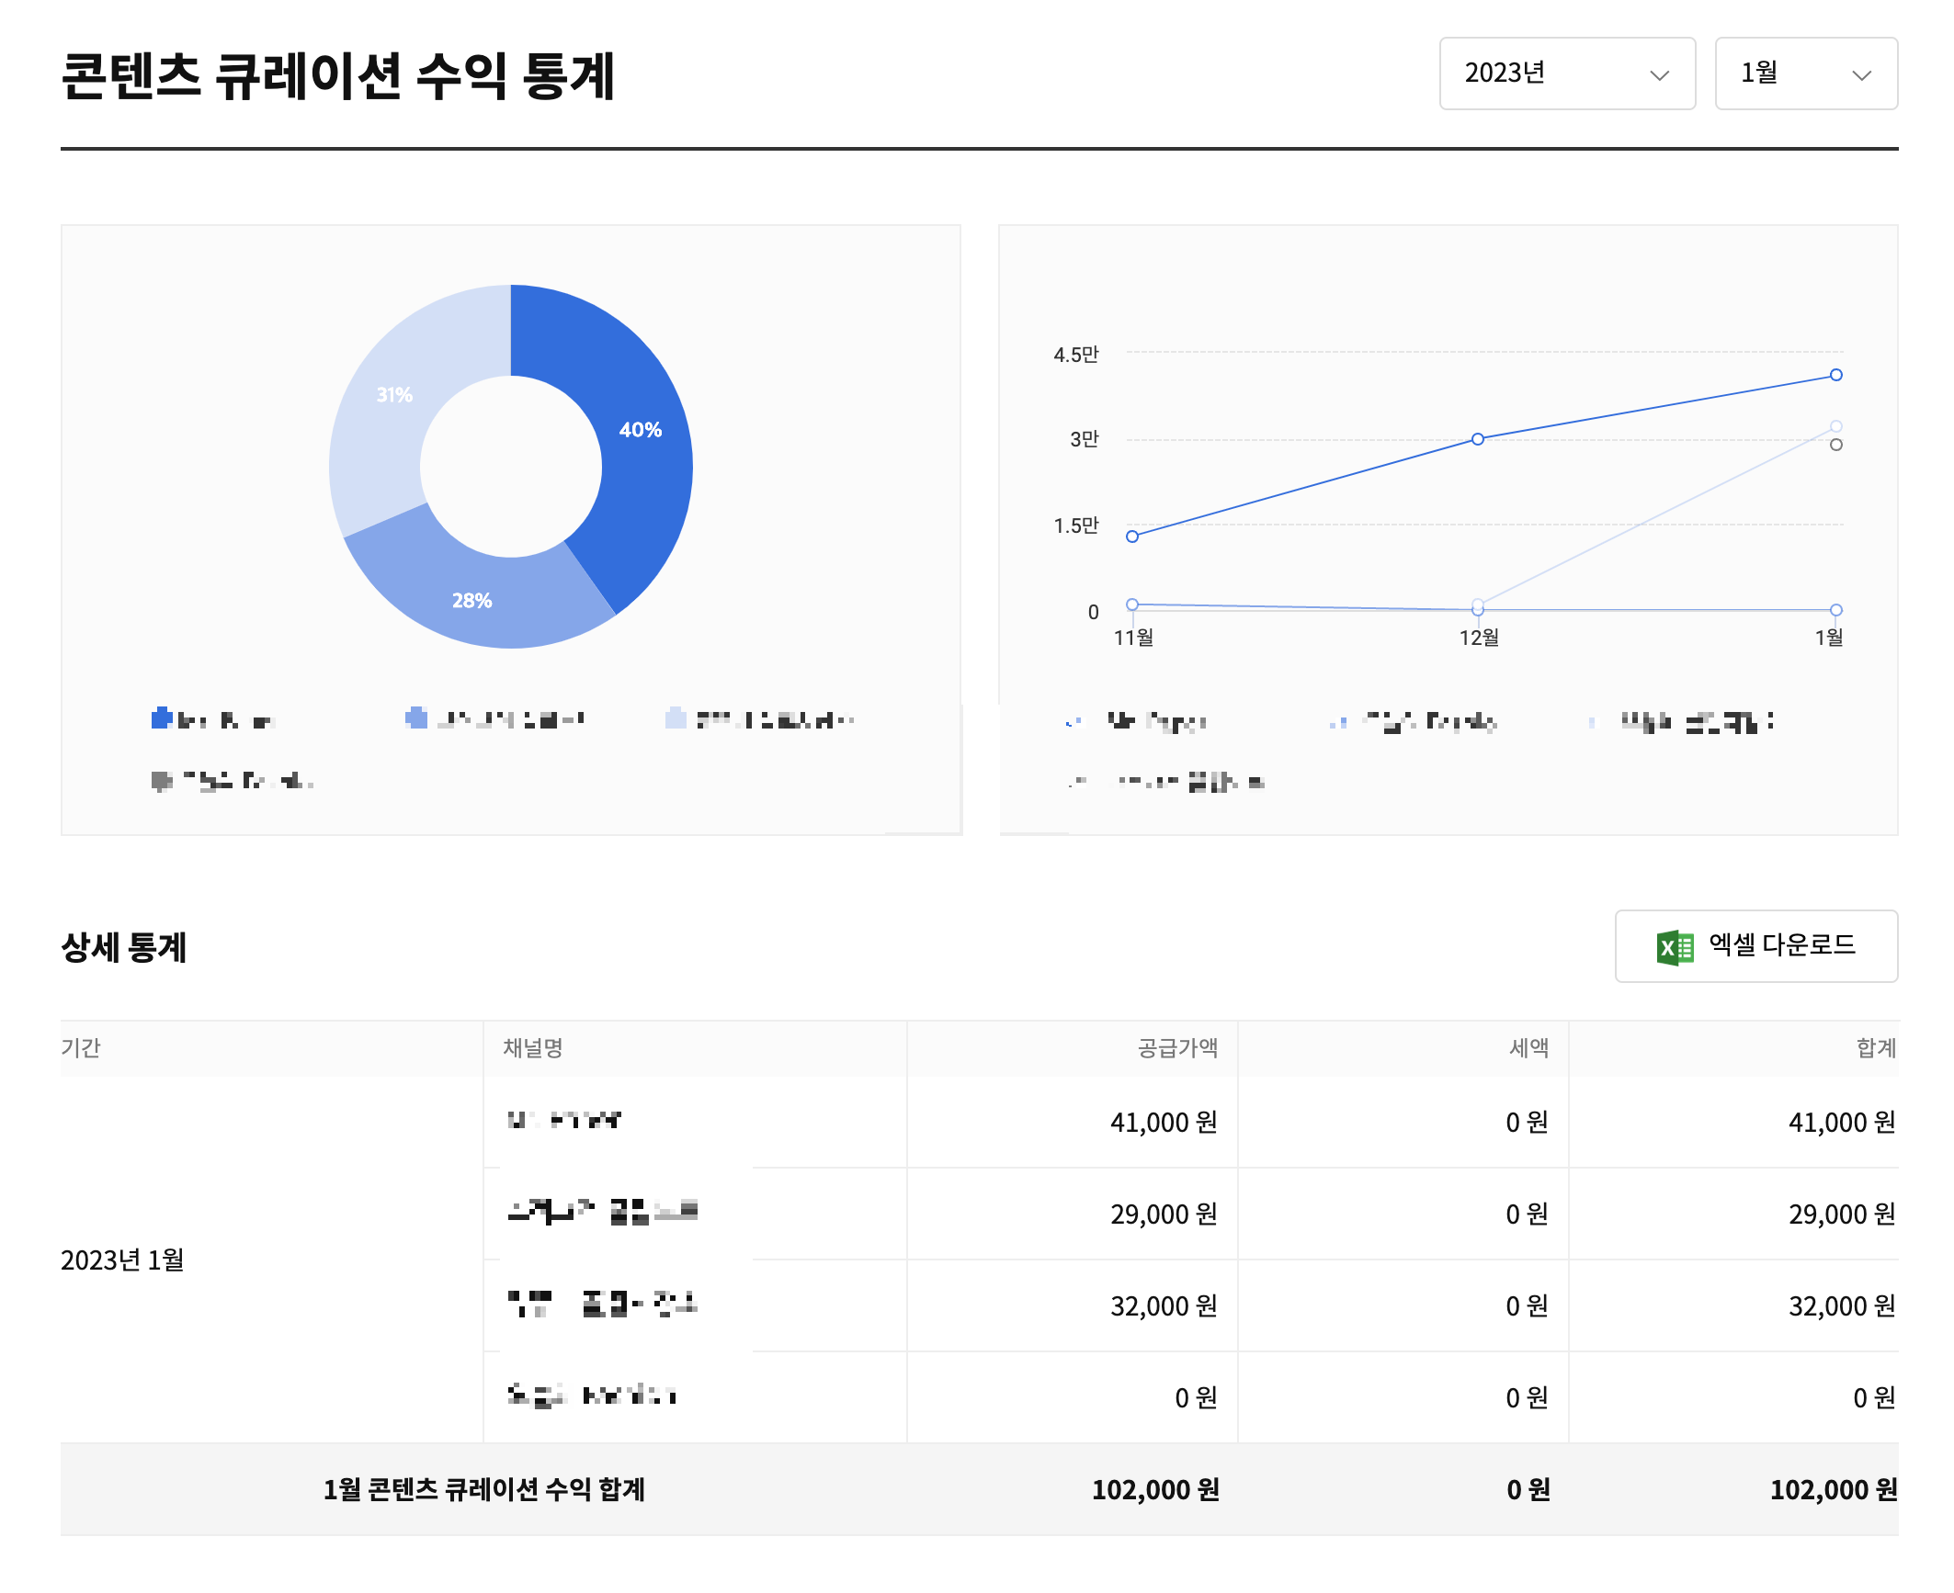Click the top line's 11월 data point
1954x1593 pixels.
pos(1132,537)
